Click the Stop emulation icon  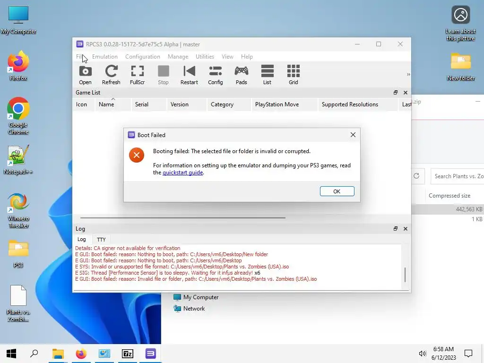[x=163, y=75]
